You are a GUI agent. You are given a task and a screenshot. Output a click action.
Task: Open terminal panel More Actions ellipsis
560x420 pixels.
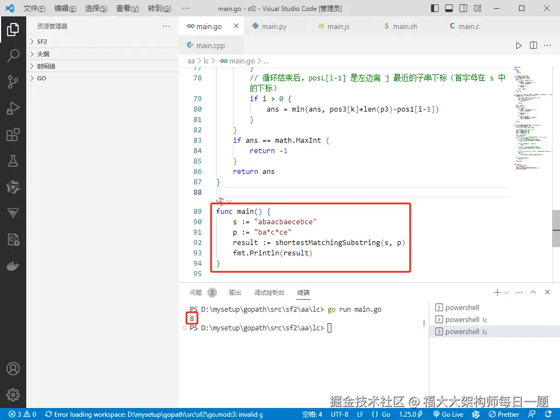(519, 293)
